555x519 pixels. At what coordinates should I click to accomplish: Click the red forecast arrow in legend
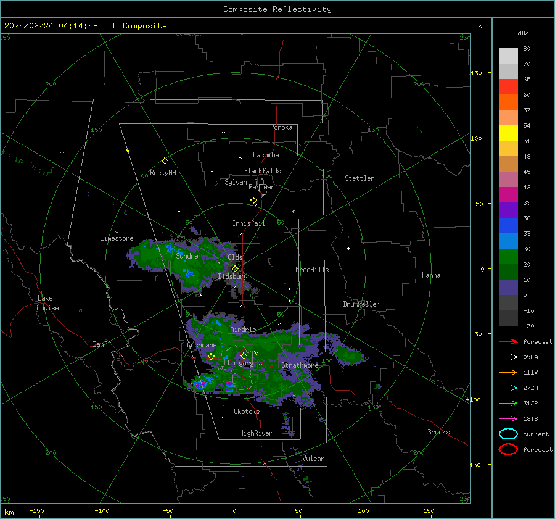pyautogui.click(x=508, y=341)
